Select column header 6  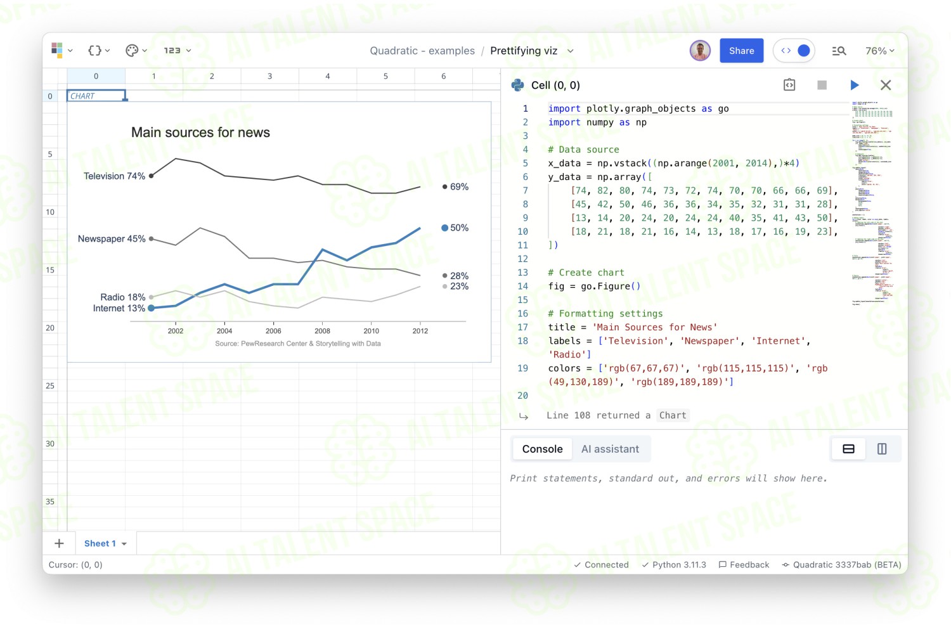click(443, 76)
